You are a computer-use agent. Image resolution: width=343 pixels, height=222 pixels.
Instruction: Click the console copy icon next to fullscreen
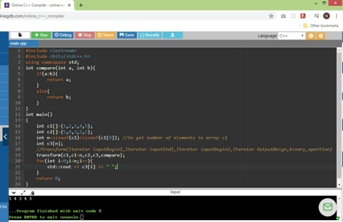pyautogui.click(x=33, y=192)
